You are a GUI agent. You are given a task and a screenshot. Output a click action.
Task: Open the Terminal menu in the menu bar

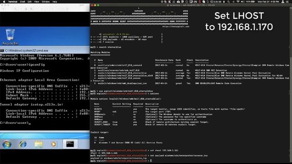pyautogui.click(x=13, y=2)
